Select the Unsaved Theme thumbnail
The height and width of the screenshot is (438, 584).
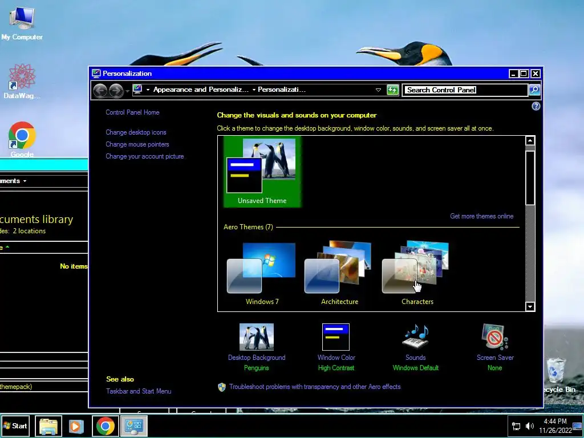(262, 171)
